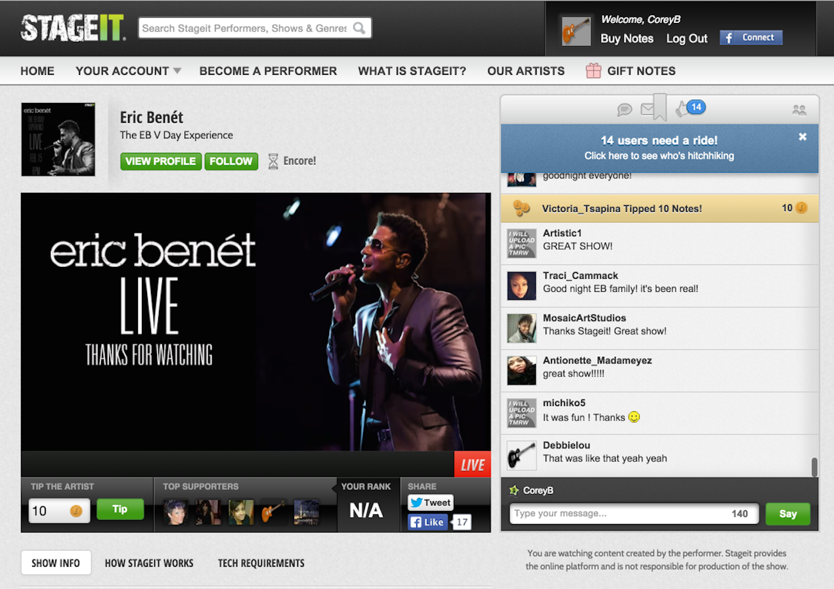Screen dimensions: 834x589
Task: Click the coins icon beside Victoria_Tsapina's tip
Action: click(x=521, y=208)
